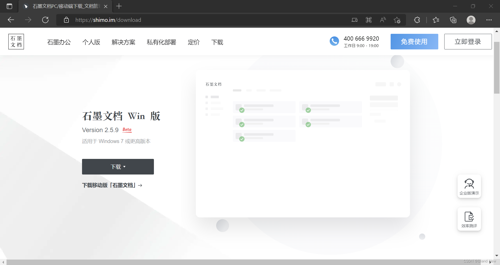Add this page to favorites

tap(397, 20)
